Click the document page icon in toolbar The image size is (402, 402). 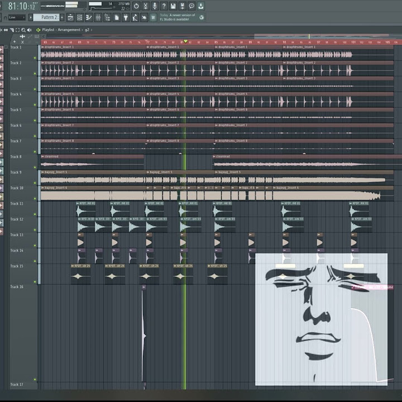tap(117, 17)
